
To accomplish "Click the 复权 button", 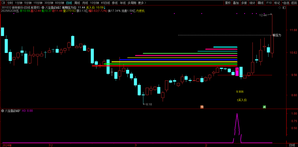I will click(228, 3).
